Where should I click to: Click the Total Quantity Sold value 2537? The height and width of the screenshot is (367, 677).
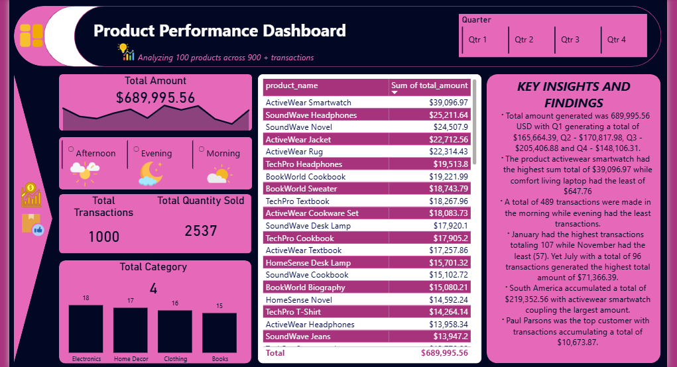tap(201, 231)
